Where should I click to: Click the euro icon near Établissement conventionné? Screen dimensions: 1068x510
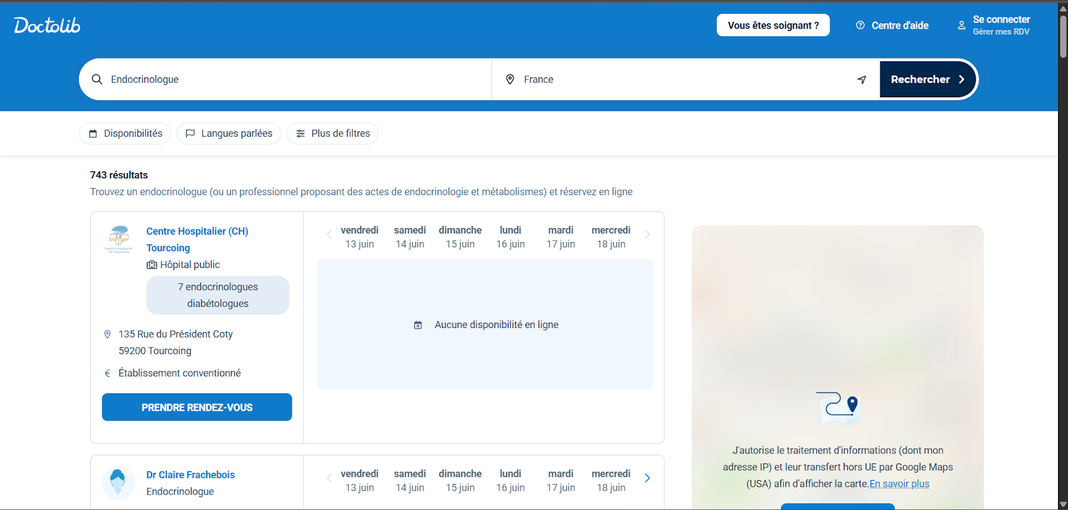pos(107,373)
